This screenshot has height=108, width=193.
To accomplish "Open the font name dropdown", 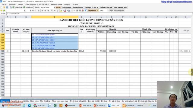I will click(x=25, y=11).
